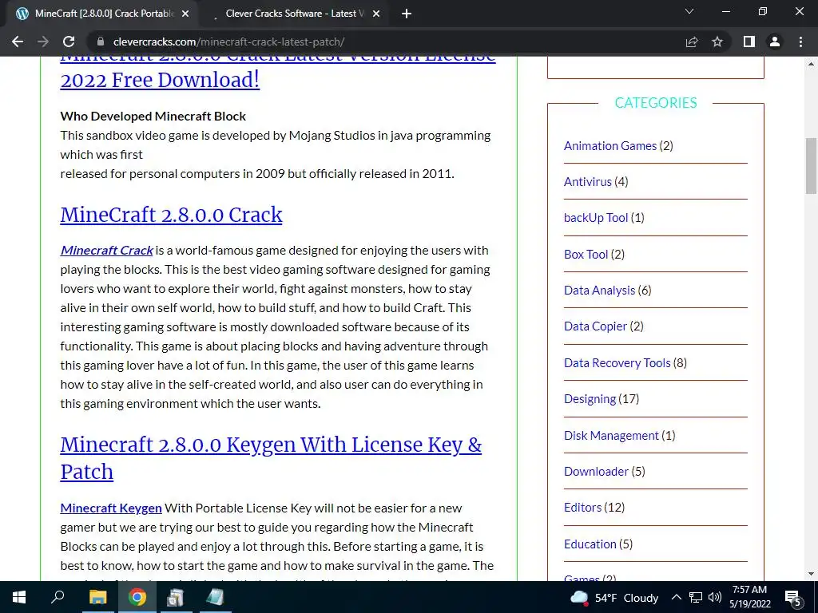
Task: Open a new browser tab
Action: click(x=407, y=14)
